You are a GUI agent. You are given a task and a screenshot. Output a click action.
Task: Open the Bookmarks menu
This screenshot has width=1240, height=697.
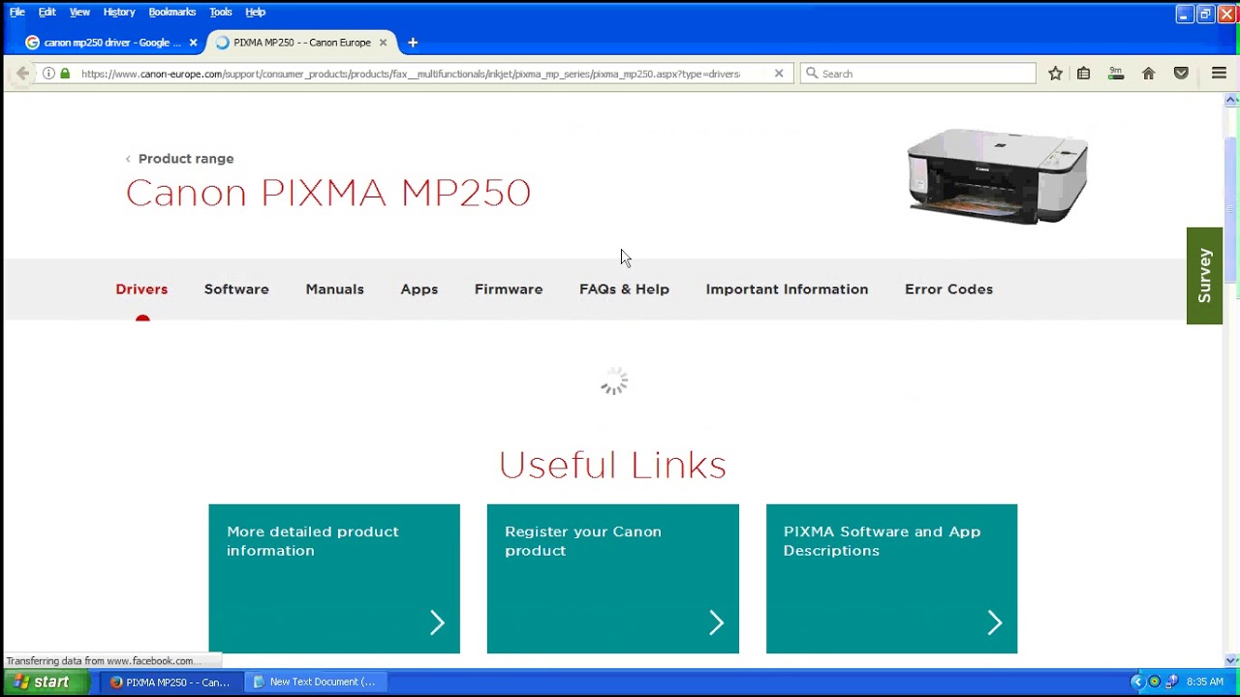click(x=171, y=12)
